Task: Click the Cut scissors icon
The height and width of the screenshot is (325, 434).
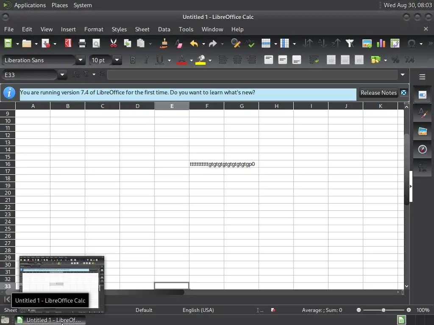Action: coord(114,44)
